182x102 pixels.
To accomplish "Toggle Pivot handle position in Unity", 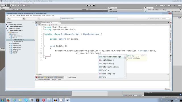I will click(21, 5).
